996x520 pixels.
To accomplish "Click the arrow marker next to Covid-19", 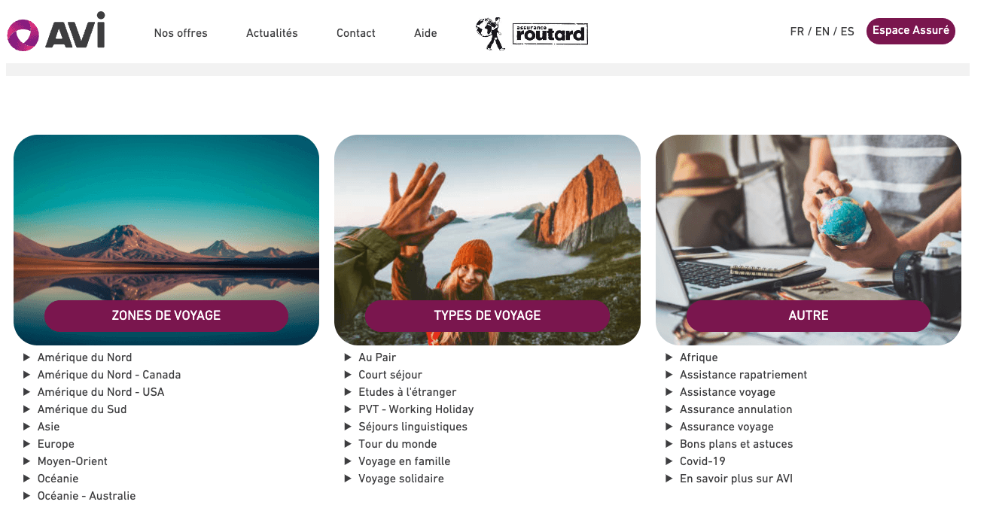I will coord(670,461).
